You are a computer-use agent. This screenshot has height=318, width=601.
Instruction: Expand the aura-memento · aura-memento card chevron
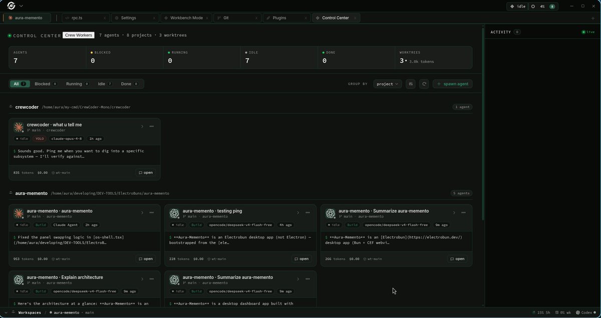coord(142,212)
